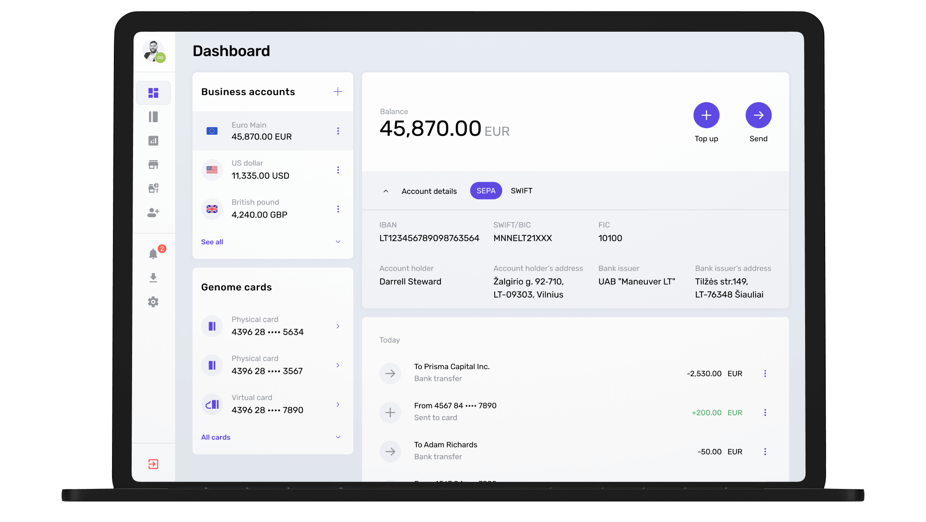Collapse the Account details section
Screen dimensions: 926x522
click(386, 191)
